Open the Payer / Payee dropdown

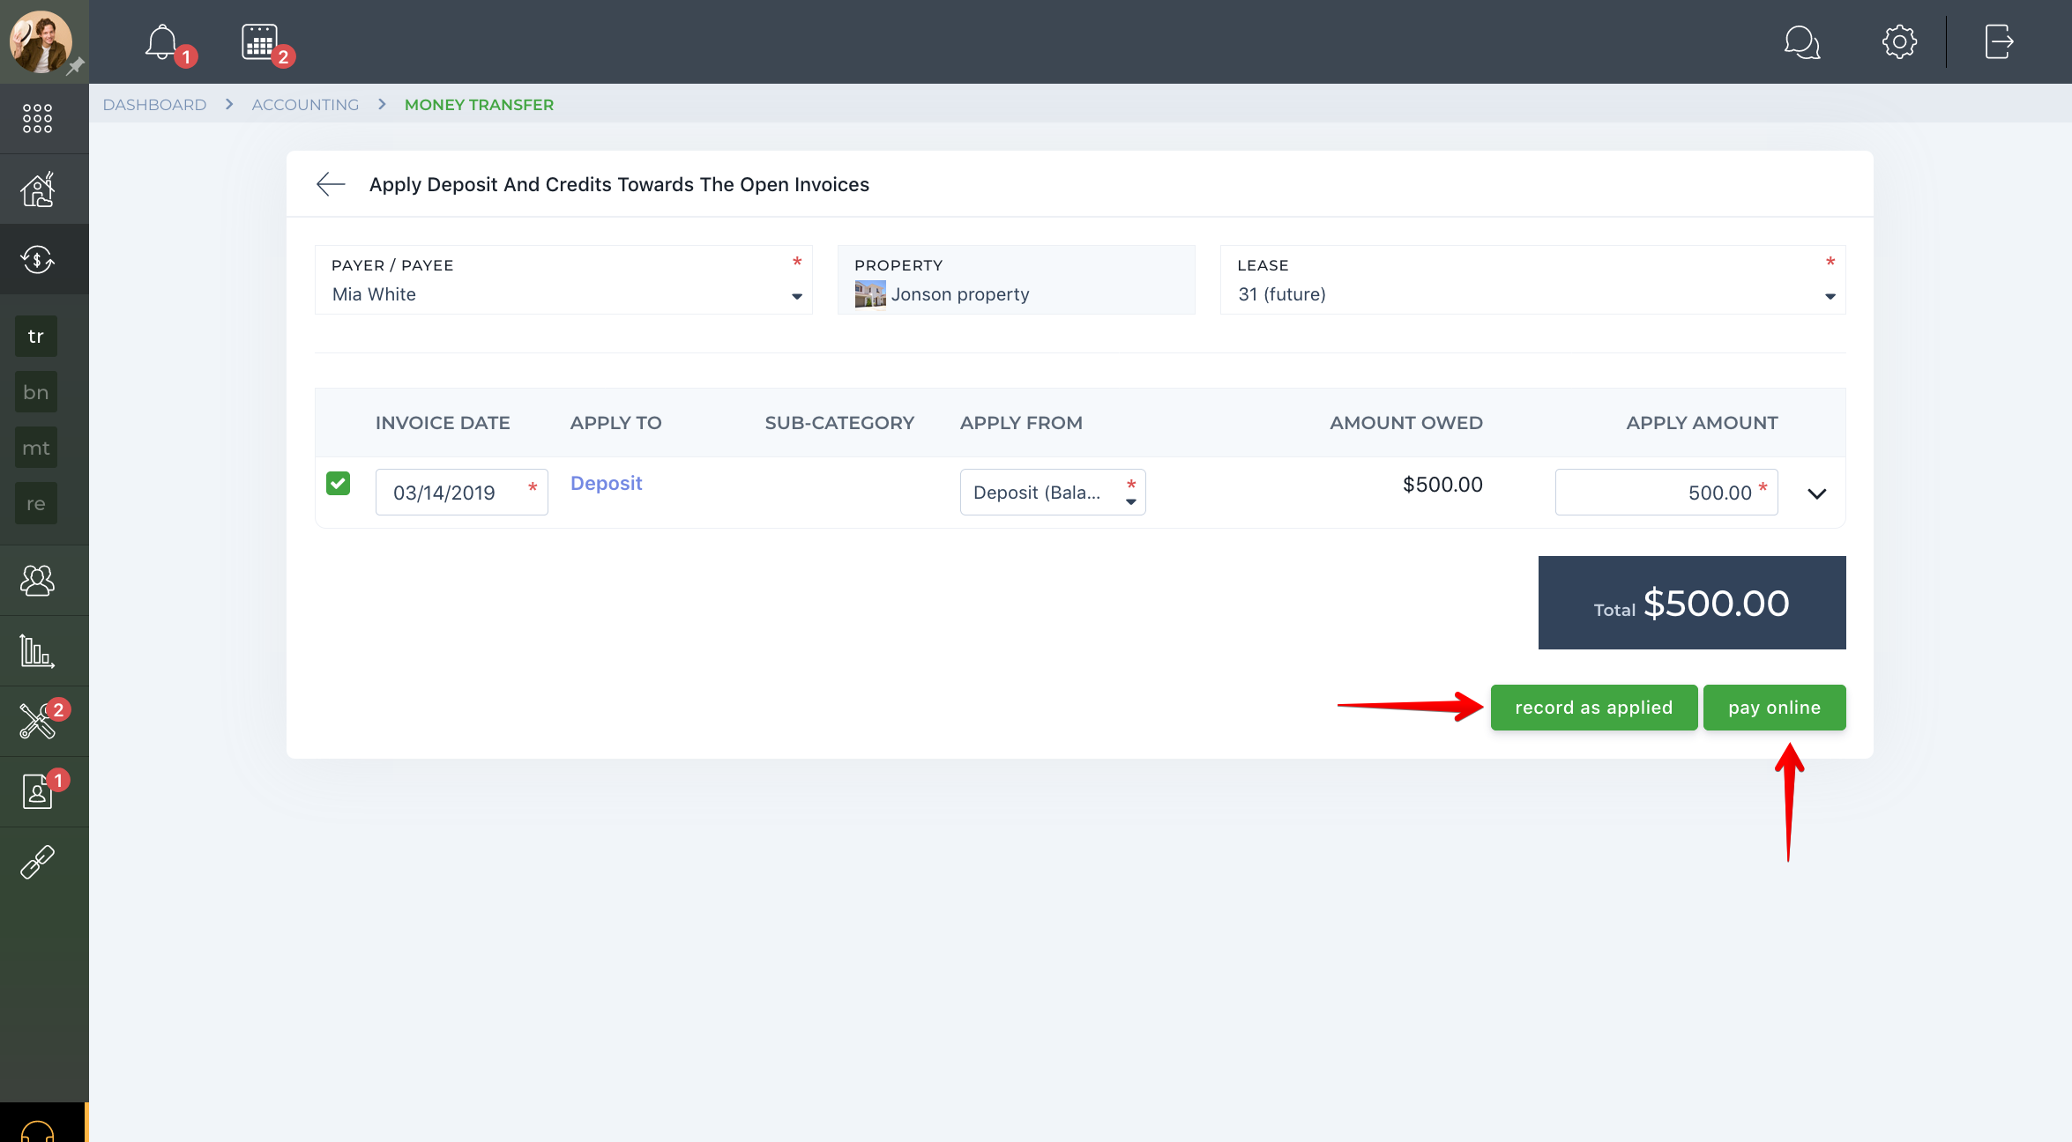coord(563,280)
